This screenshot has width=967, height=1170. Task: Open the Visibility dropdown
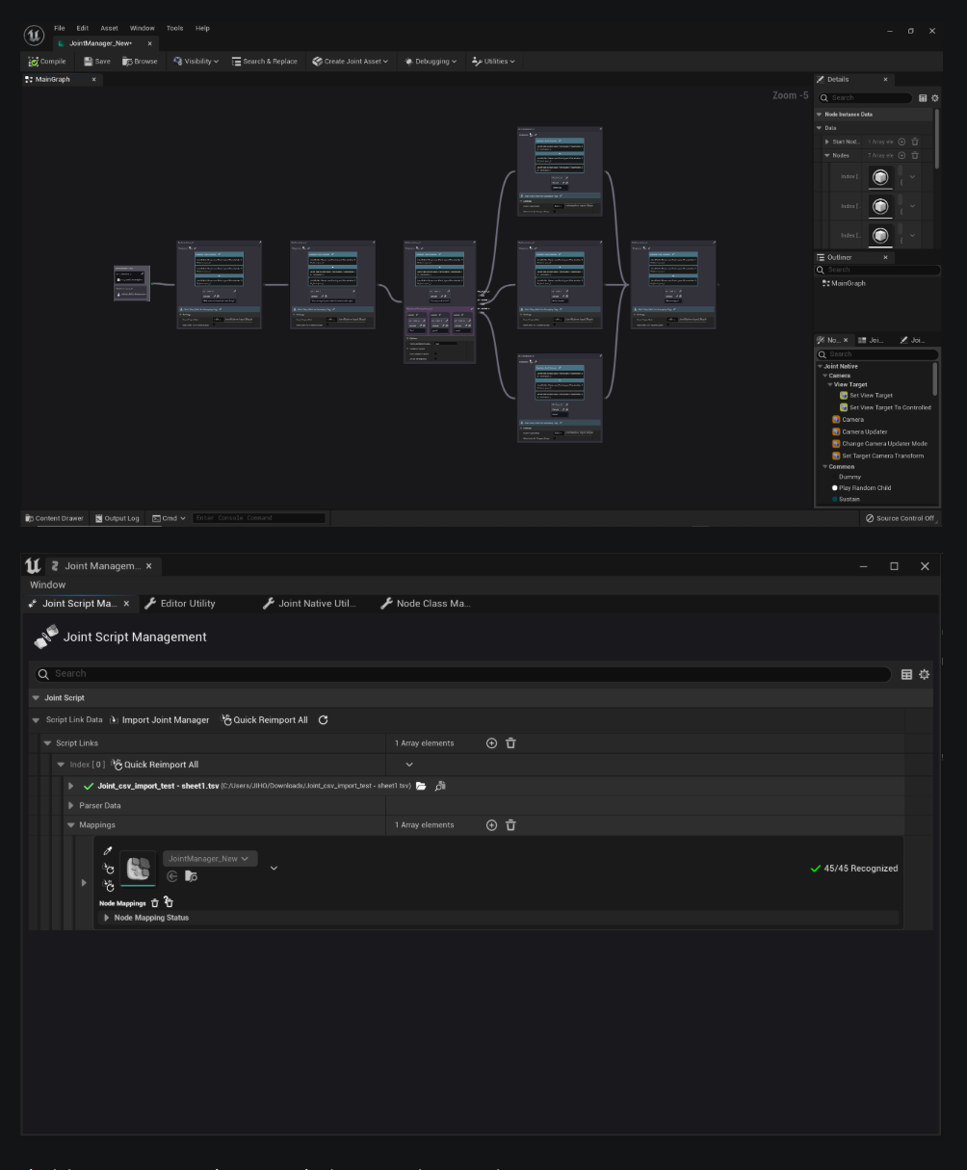coord(196,62)
